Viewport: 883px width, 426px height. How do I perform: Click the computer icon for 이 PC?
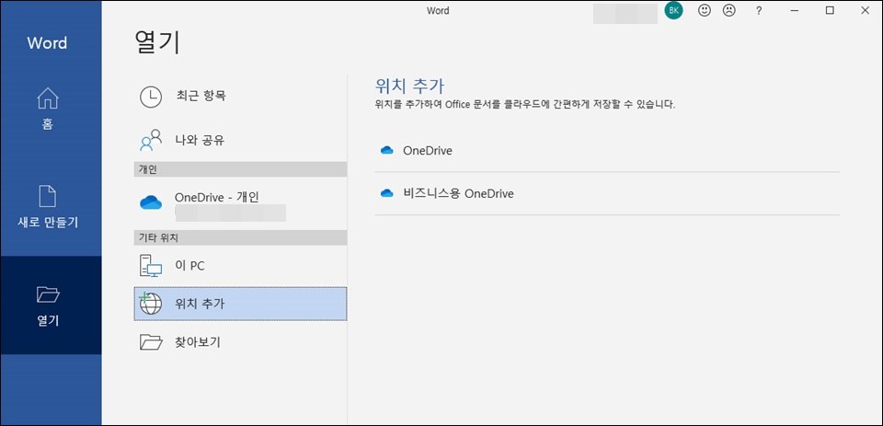pyautogui.click(x=150, y=265)
